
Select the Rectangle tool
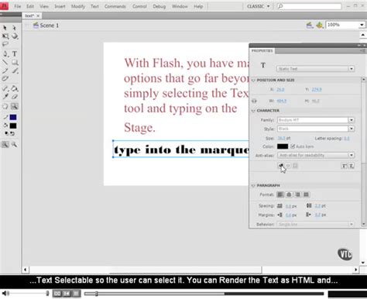(x=15, y=62)
